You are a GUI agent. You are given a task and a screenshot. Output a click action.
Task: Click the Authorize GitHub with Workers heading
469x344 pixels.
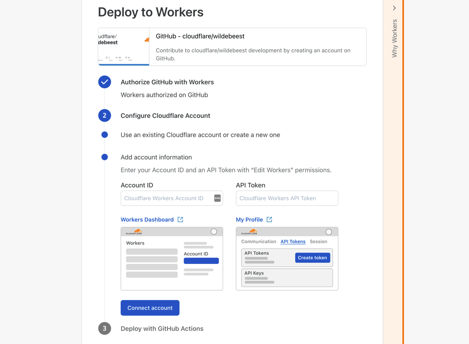(167, 82)
